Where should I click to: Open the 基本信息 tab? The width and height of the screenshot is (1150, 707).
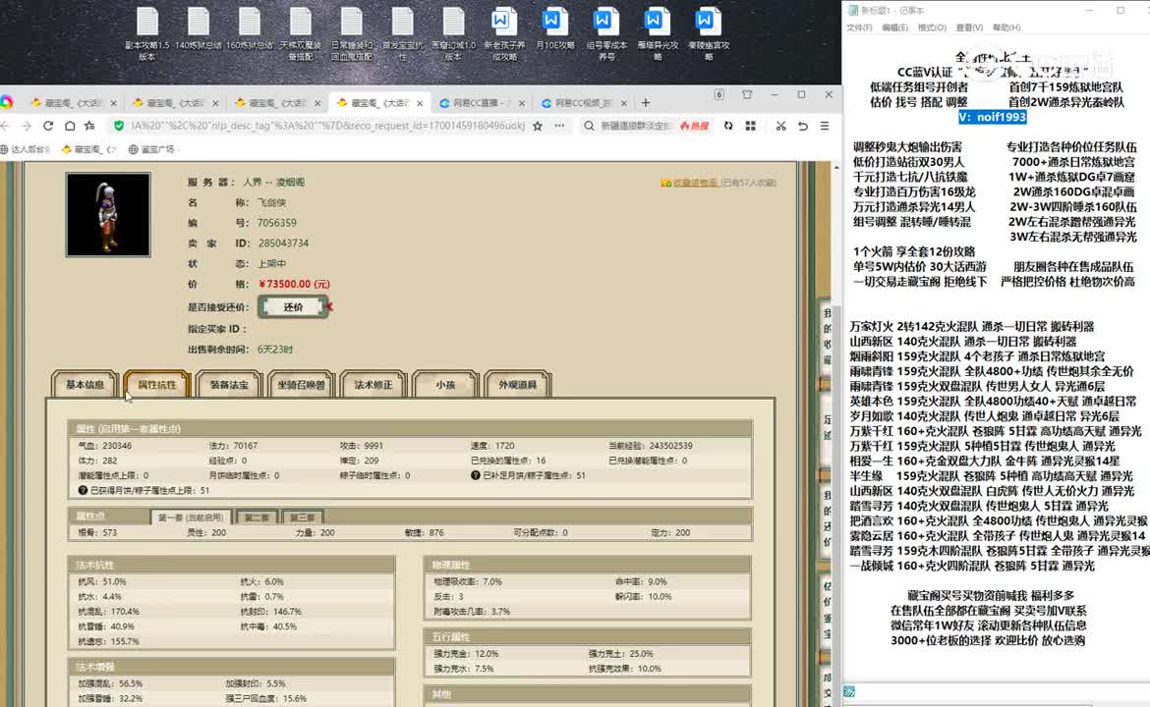[x=86, y=385]
